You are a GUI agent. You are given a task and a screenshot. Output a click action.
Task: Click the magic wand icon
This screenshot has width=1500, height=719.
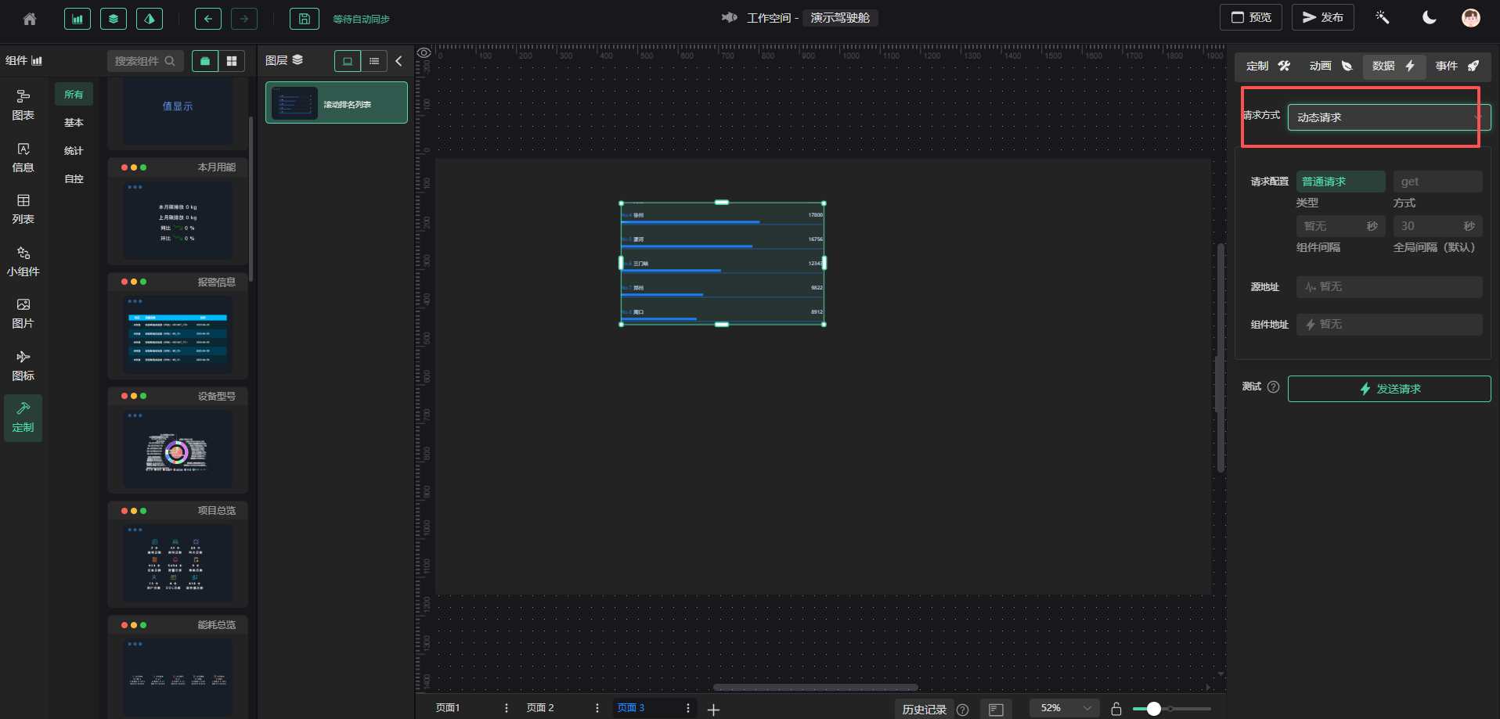pyautogui.click(x=1382, y=18)
